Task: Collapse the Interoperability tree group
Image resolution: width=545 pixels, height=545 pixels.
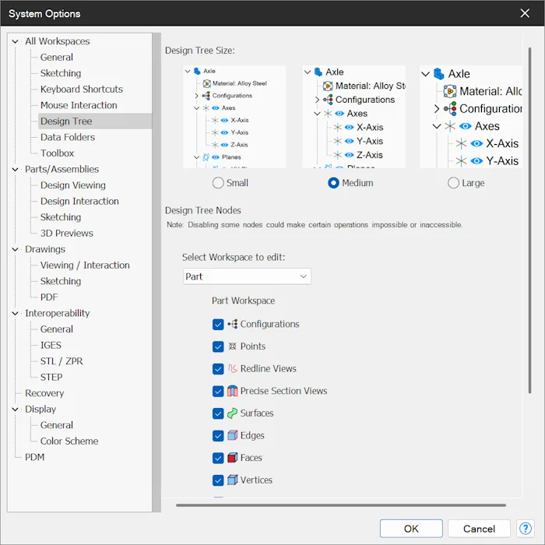Action: [x=15, y=313]
